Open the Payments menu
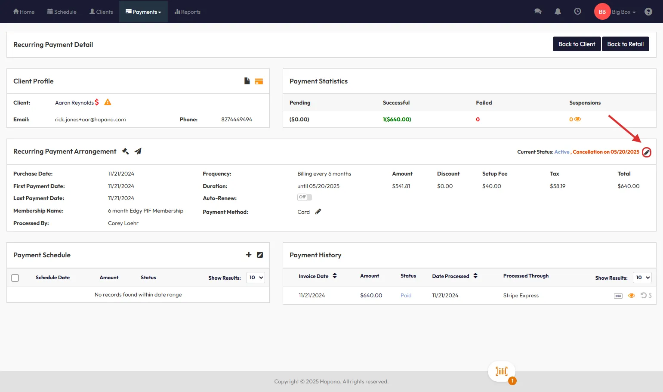The height and width of the screenshot is (392, 663). tap(143, 12)
